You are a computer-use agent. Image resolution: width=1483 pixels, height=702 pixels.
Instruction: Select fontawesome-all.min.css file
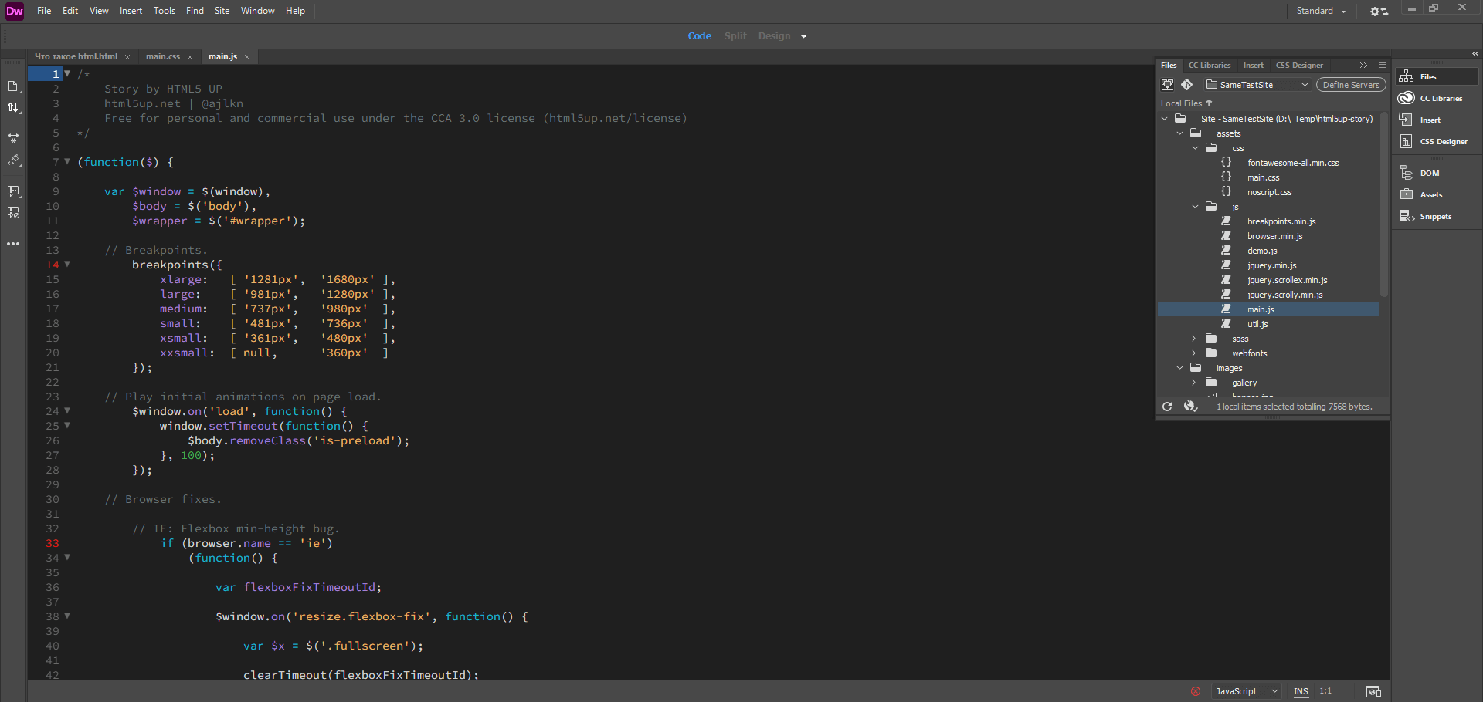coord(1293,163)
